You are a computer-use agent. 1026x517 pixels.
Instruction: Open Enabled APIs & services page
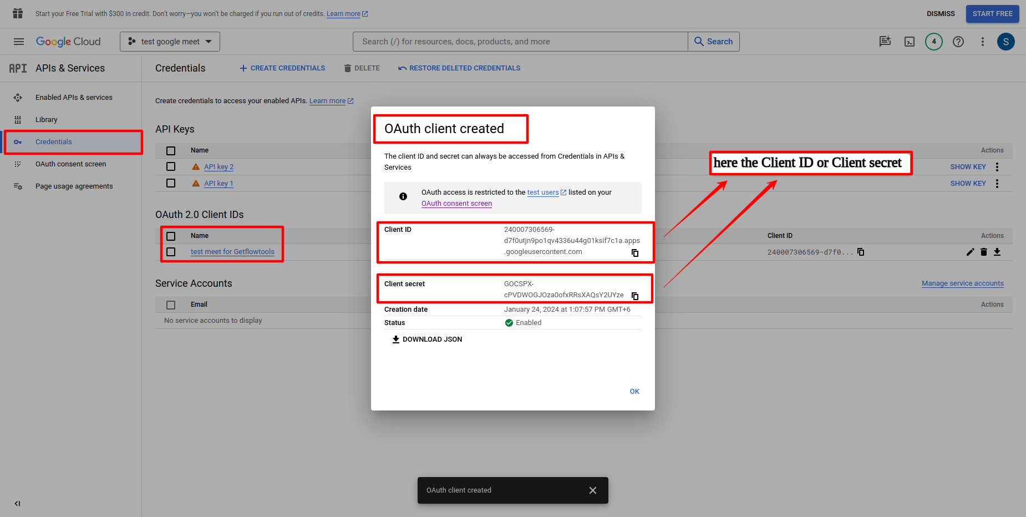pos(74,98)
